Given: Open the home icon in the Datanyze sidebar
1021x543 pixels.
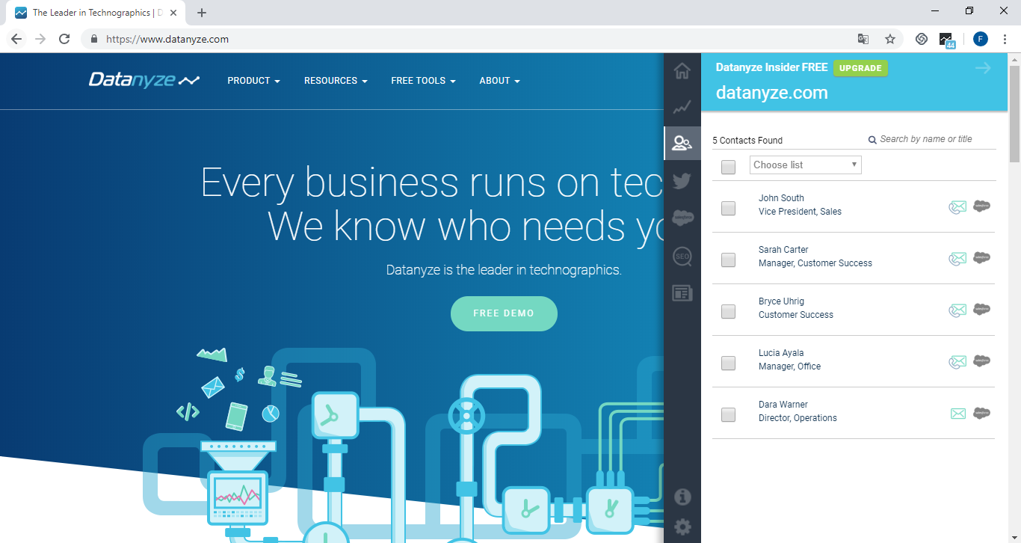Looking at the screenshot, I should pyautogui.click(x=682, y=71).
